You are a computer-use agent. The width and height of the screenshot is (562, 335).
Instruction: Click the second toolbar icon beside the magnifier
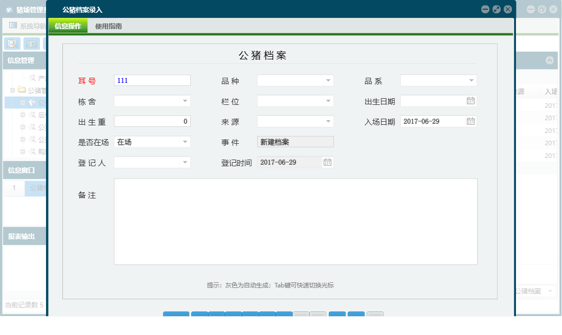[31, 43]
